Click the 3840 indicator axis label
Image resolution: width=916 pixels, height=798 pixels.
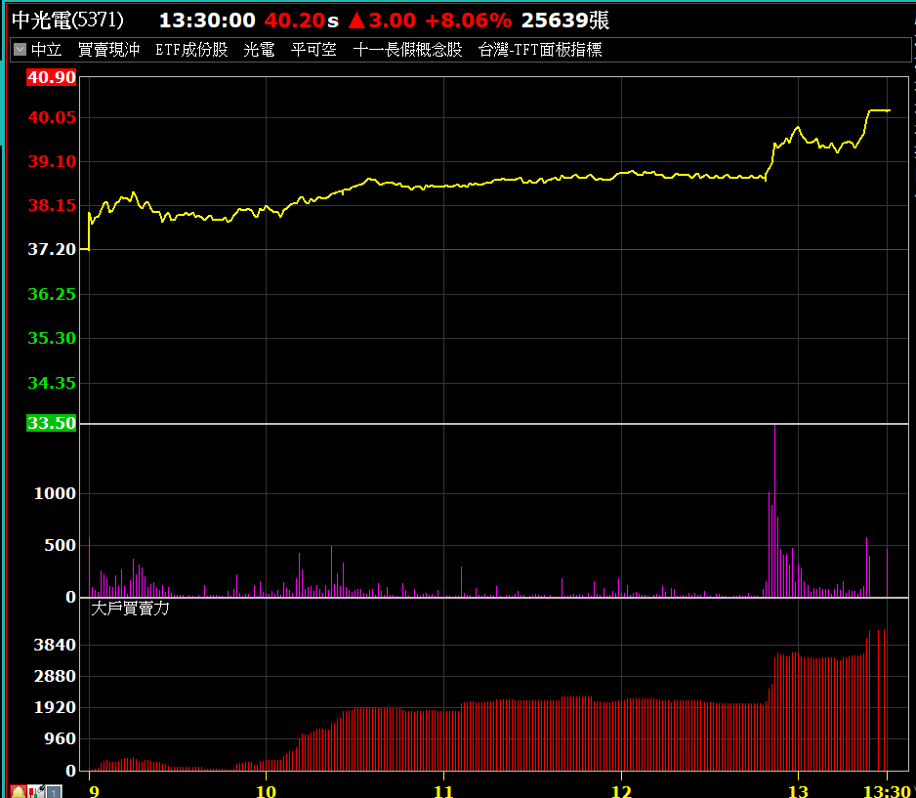(55, 645)
